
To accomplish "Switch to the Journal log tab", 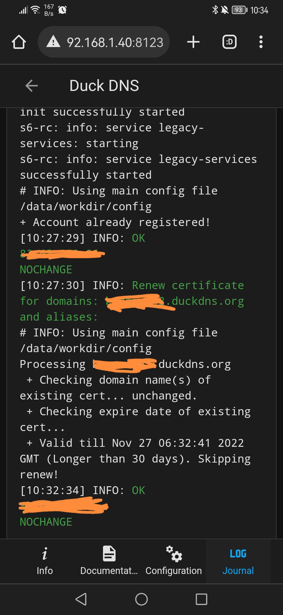I will pos(238,561).
